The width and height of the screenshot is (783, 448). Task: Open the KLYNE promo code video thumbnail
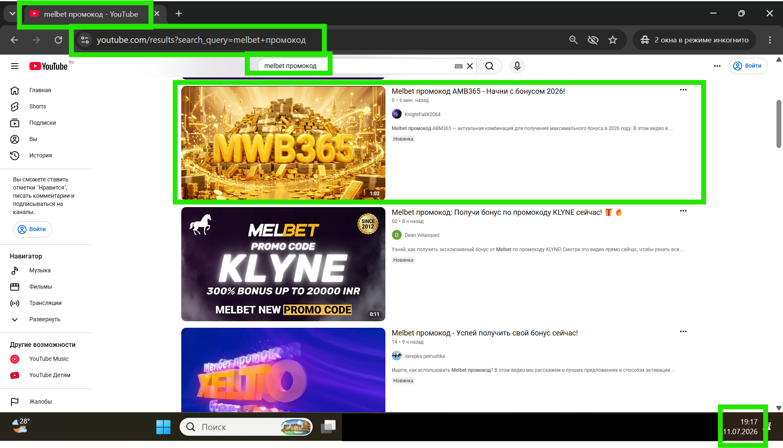(x=283, y=264)
